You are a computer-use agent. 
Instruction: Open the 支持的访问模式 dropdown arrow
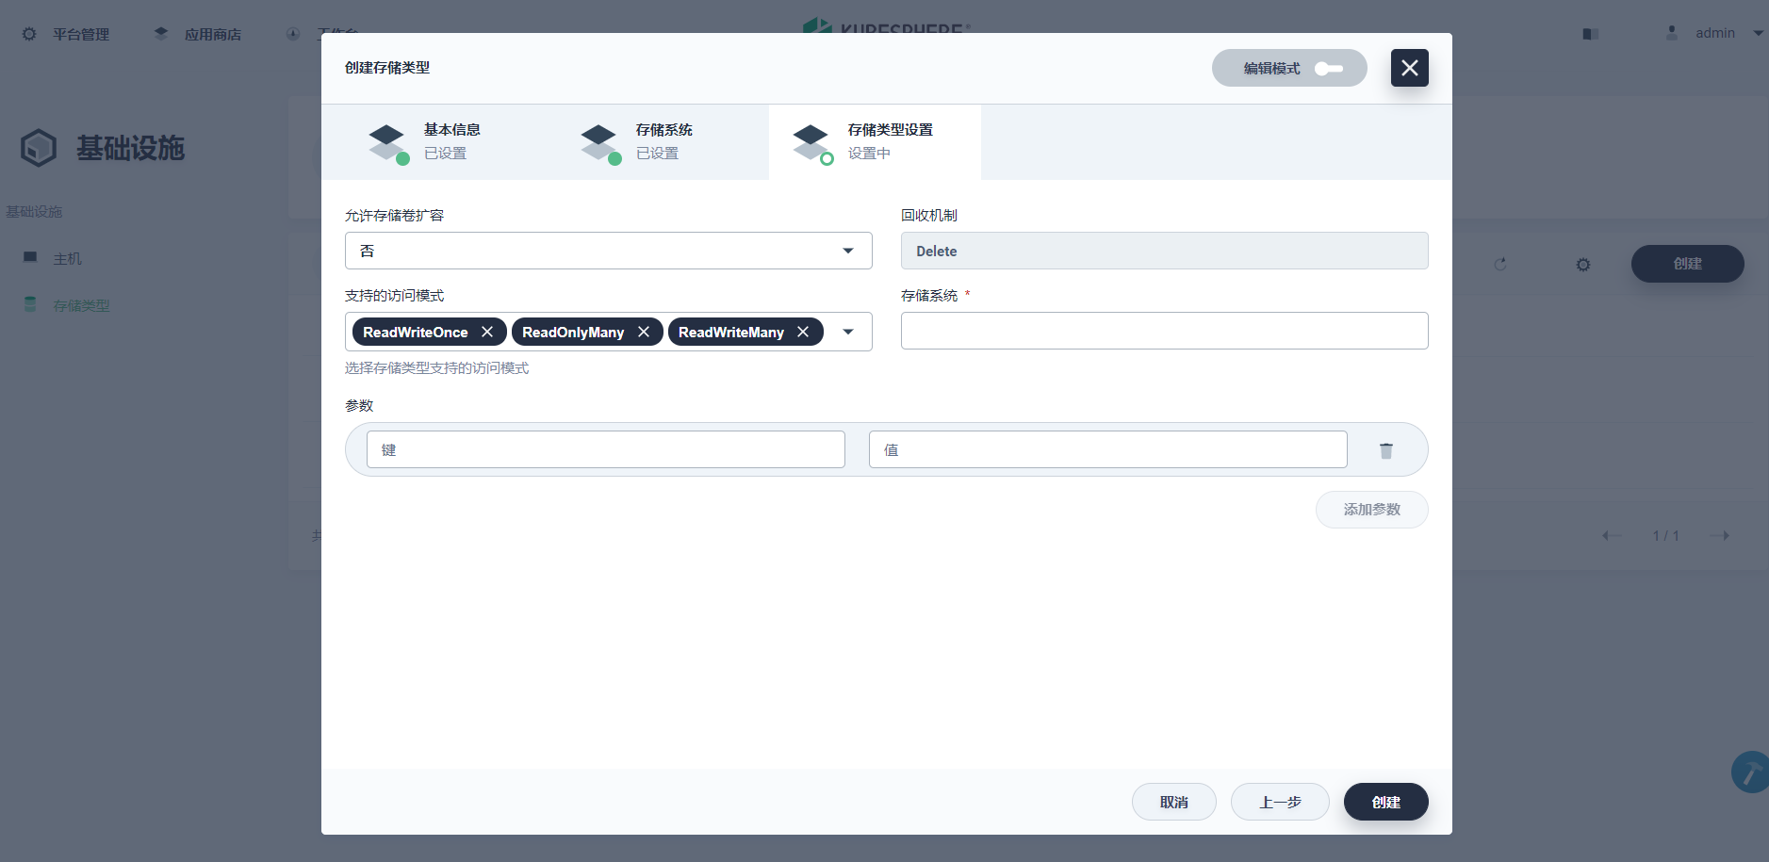[x=848, y=332]
